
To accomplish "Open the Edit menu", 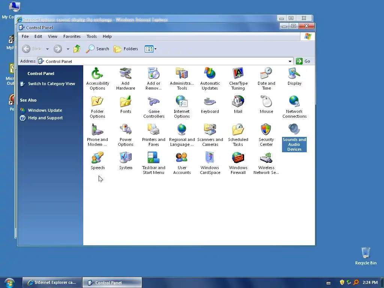I will pyautogui.click(x=38, y=36).
